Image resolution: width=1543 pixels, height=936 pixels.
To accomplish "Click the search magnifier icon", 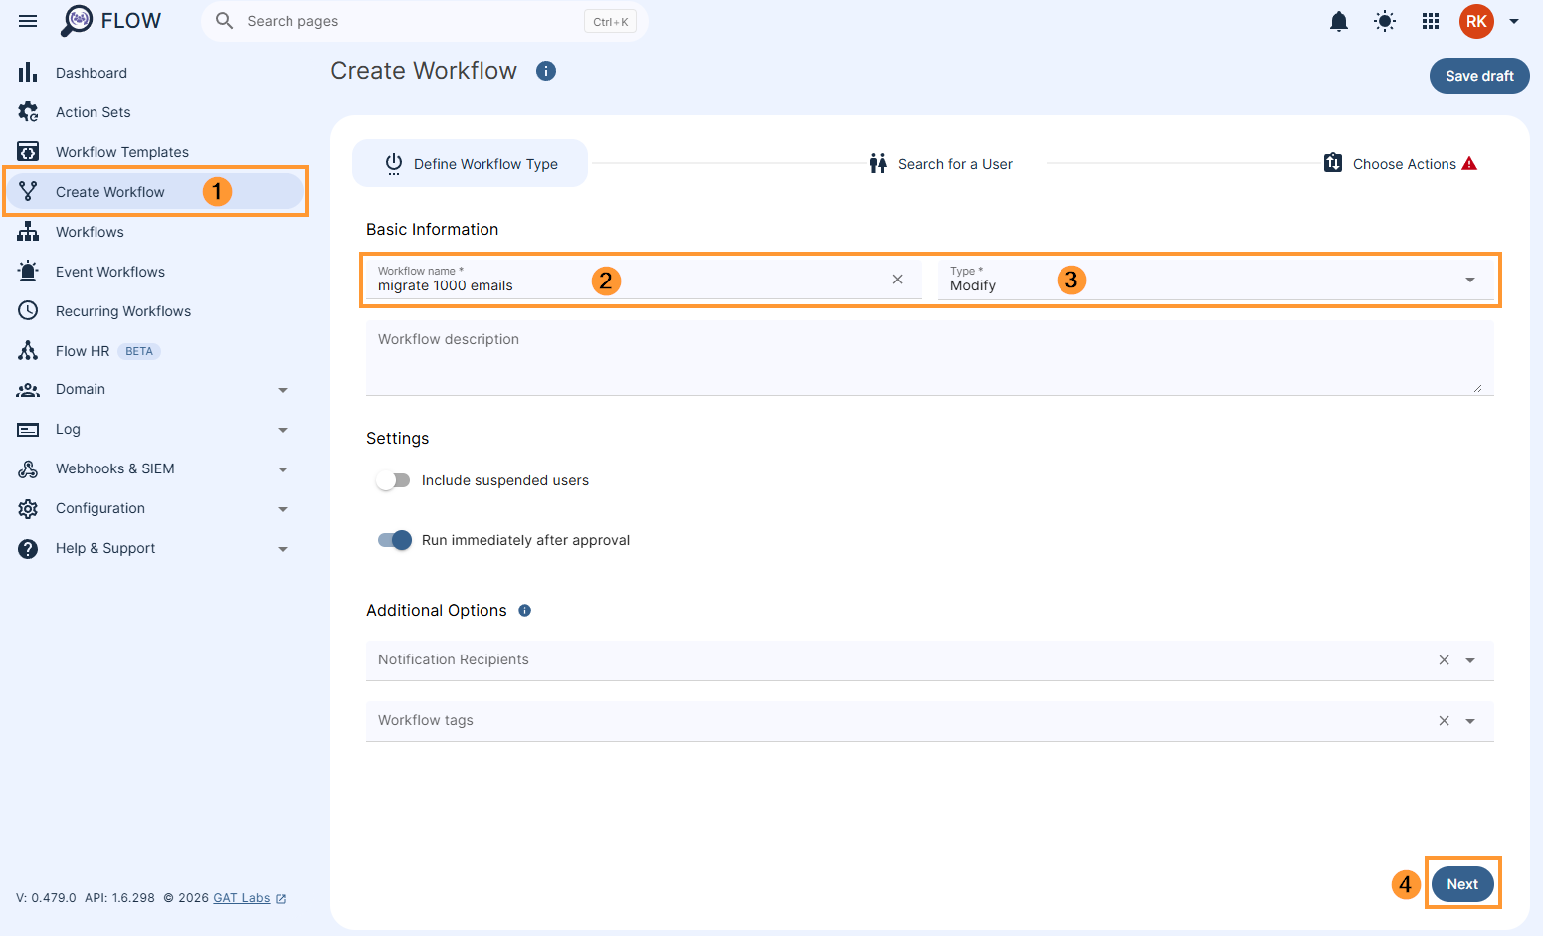I will click(x=225, y=21).
